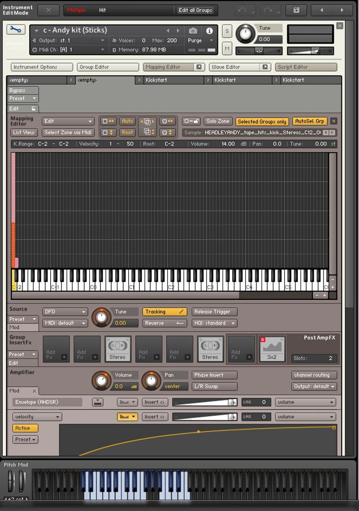
Task: Toggle the instrument Mute M button
Action: pyautogui.click(x=227, y=48)
